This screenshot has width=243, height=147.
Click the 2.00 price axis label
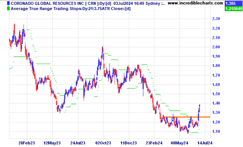pyautogui.click(x=216, y=47)
